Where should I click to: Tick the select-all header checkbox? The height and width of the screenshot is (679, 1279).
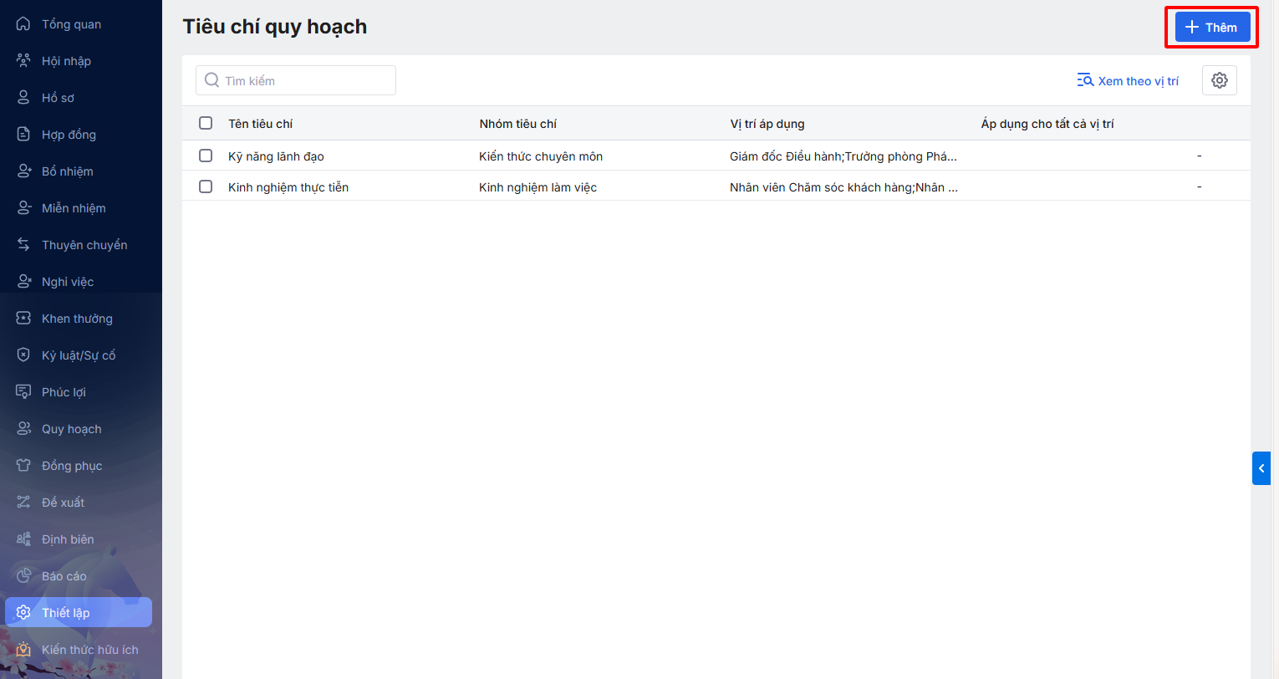coord(206,123)
